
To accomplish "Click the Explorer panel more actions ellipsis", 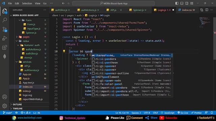I will 45,10.
